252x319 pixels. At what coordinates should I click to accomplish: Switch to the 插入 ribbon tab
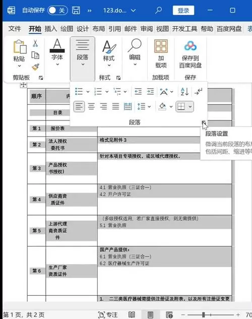coord(50,29)
